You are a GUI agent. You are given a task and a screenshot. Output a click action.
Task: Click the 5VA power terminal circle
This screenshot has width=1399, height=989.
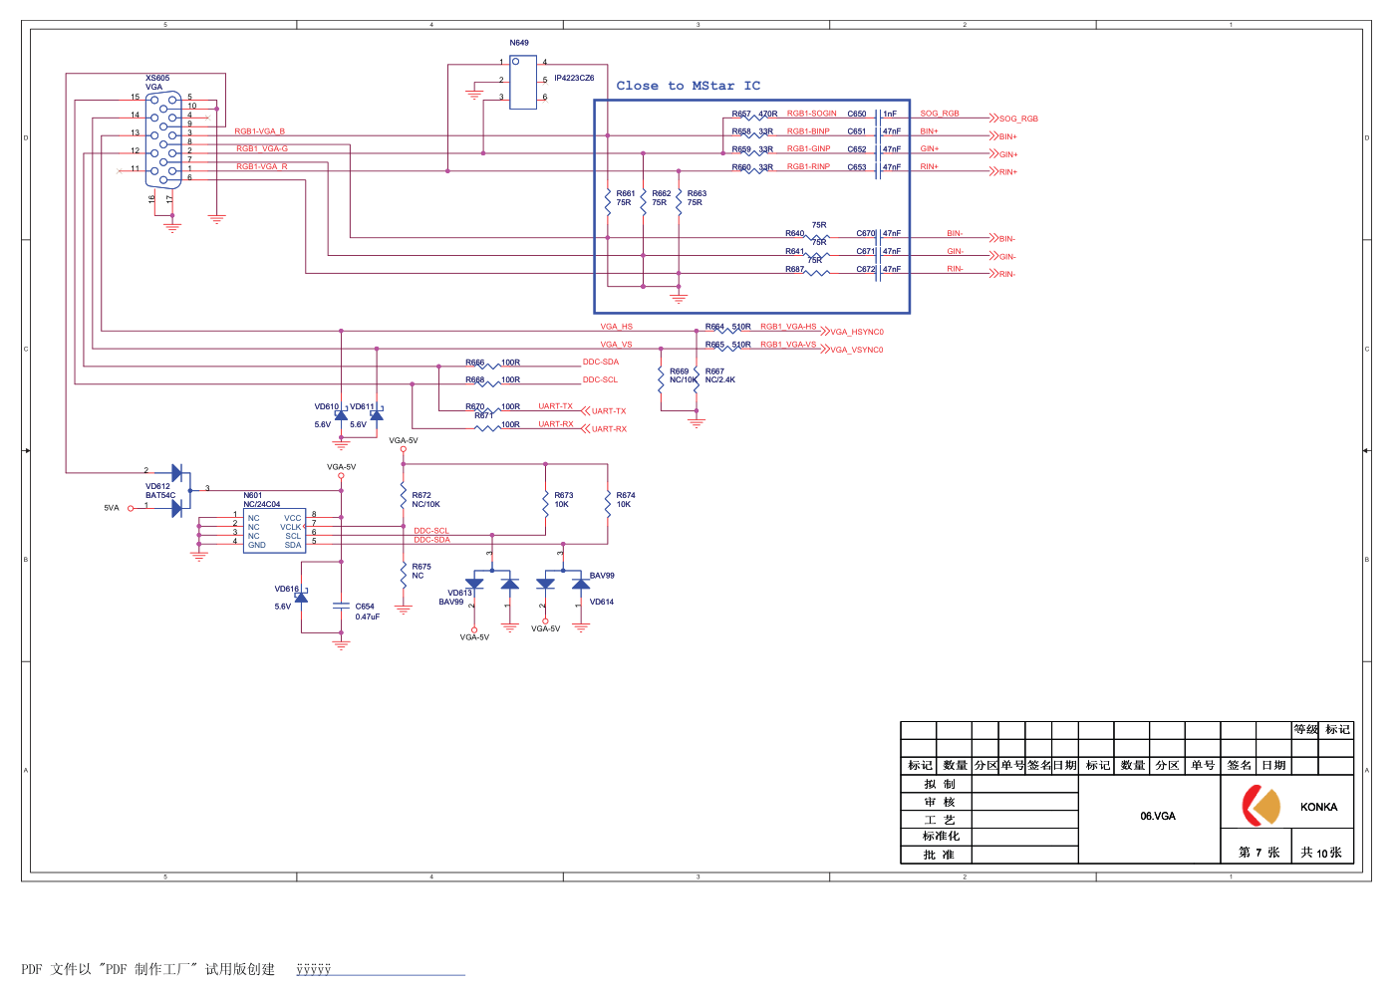click(130, 509)
